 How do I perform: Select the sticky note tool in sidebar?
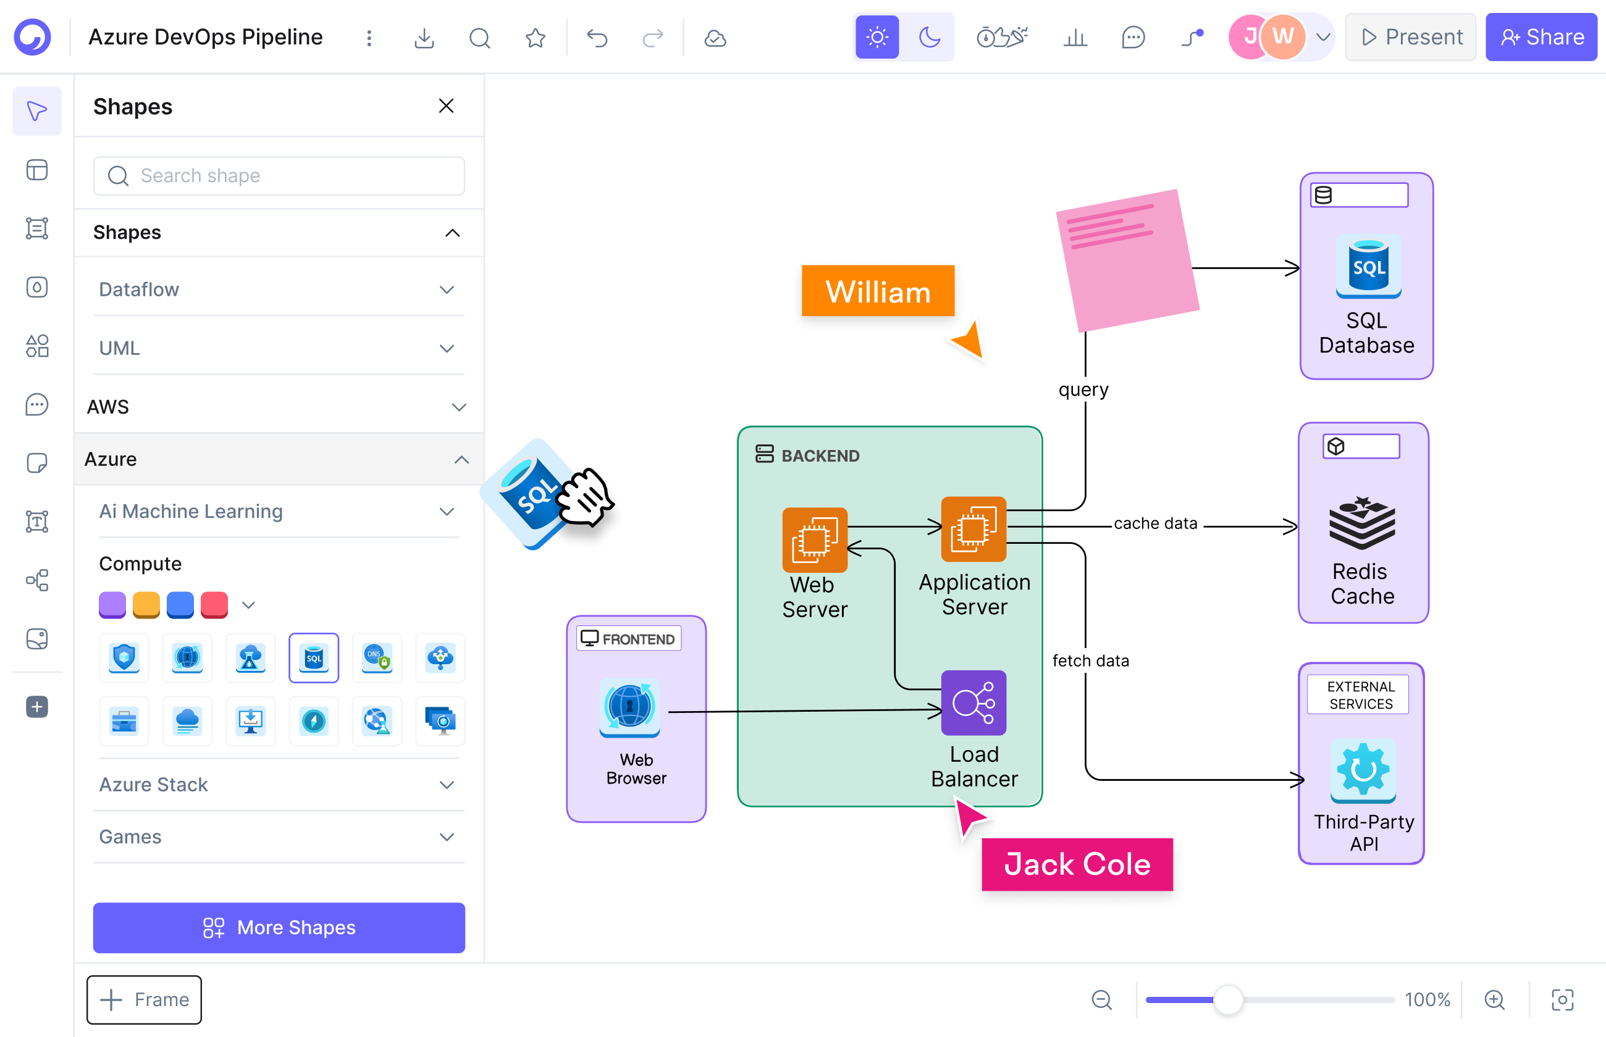(x=37, y=464)
